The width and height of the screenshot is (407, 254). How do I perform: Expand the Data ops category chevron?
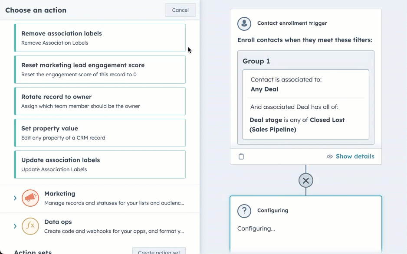pos(15,226)
